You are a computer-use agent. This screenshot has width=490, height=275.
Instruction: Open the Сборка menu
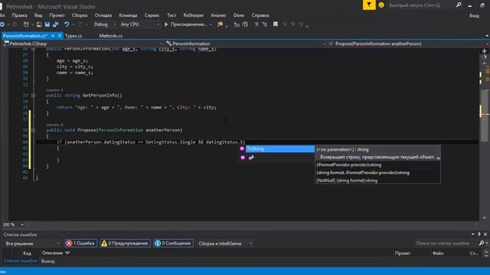click(x=80, y=15)
